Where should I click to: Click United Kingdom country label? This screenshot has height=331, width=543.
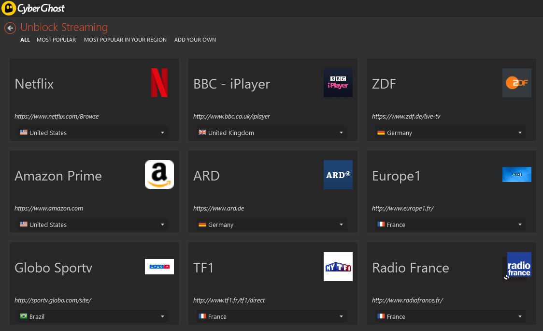point(231,133)
